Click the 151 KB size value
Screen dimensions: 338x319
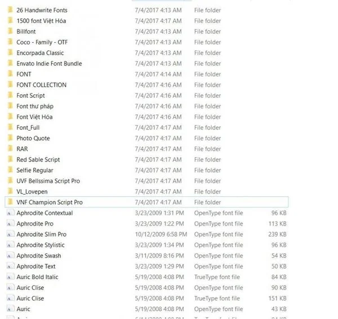tap(277, 298)
